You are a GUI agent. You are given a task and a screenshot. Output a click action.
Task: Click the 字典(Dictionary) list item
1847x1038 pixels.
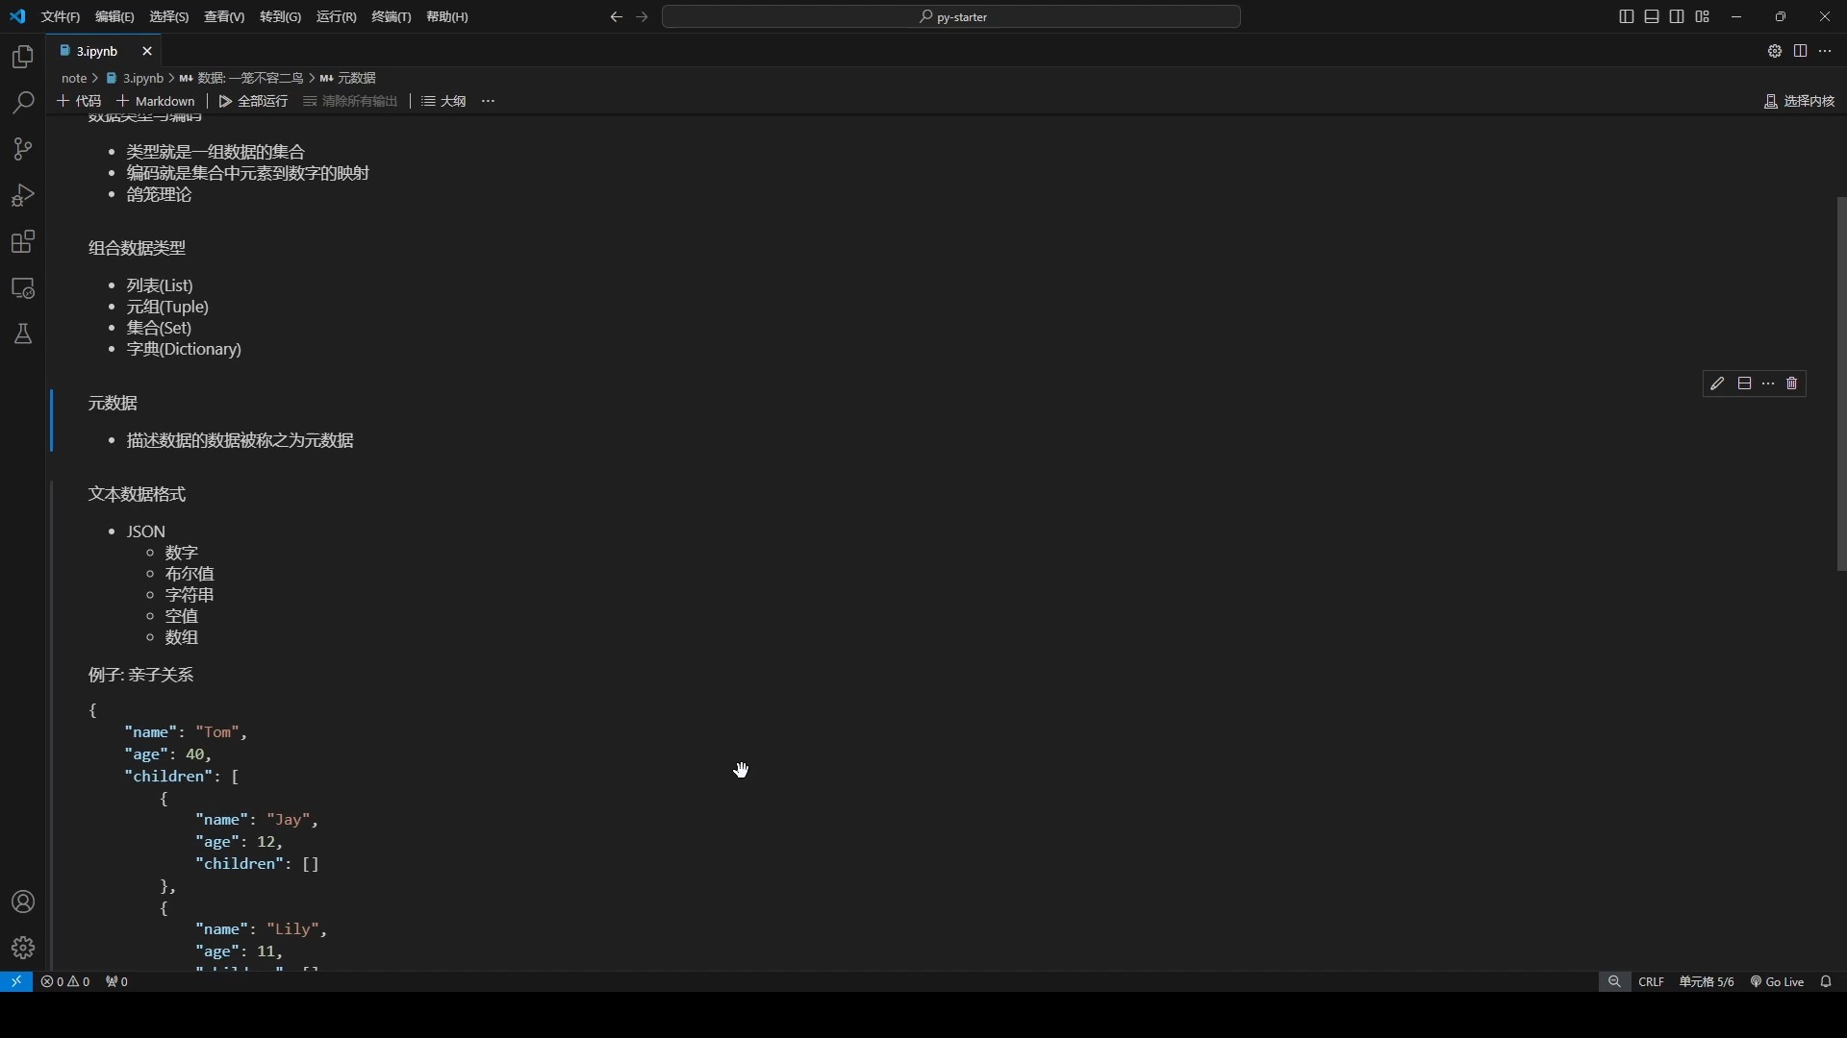click(184, 349)
